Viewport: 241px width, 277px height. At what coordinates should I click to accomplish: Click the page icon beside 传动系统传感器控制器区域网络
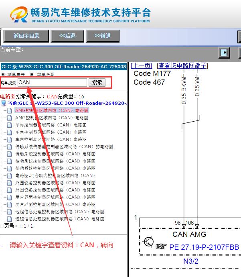click(9, 147)
